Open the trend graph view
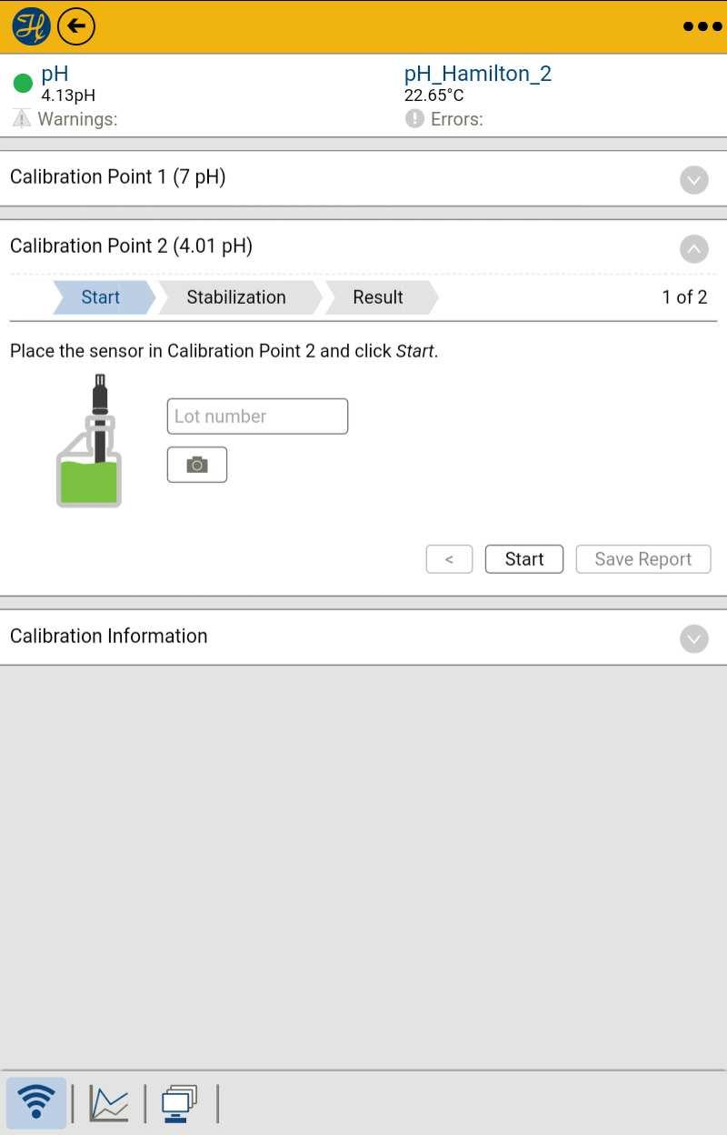The height and width of the screenshot is (1135, 727). point(109,1103)
